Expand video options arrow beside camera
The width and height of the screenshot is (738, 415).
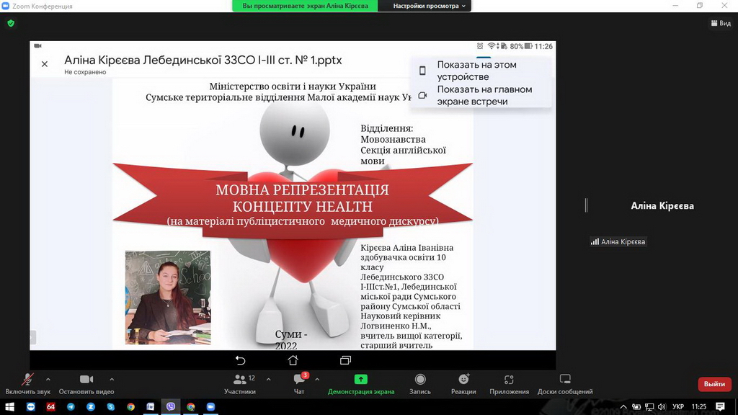112,379
